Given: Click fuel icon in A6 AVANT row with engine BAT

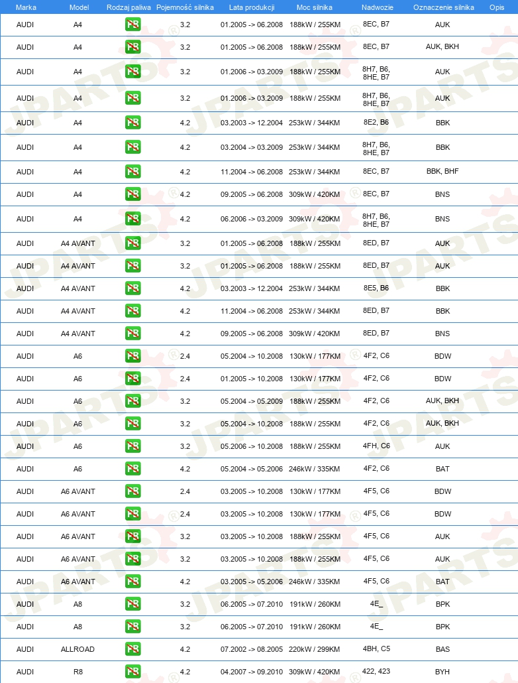Looking at the screenshot, I should point(132,582).
